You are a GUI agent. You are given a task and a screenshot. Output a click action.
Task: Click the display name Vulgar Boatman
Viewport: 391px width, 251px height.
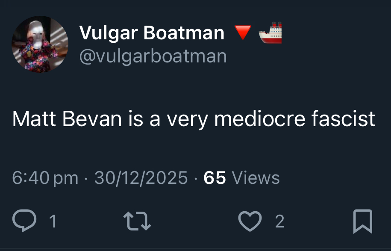pos(152,33)
